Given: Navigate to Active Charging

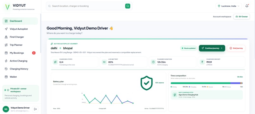Looking at the screenshot, I should (x=20, y=61).
